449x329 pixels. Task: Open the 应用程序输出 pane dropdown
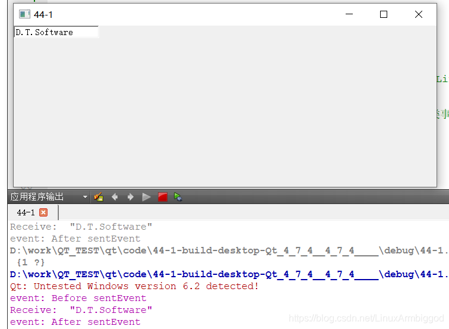coord(85,197)
